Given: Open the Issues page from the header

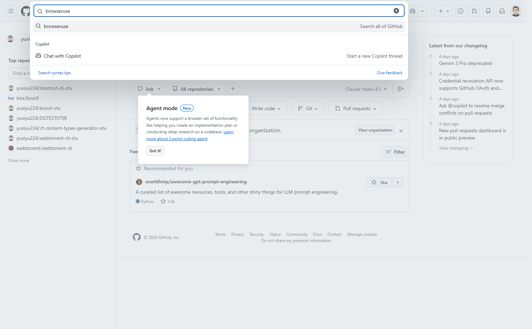Looking at the screenshot, I should tap(461, 11).
